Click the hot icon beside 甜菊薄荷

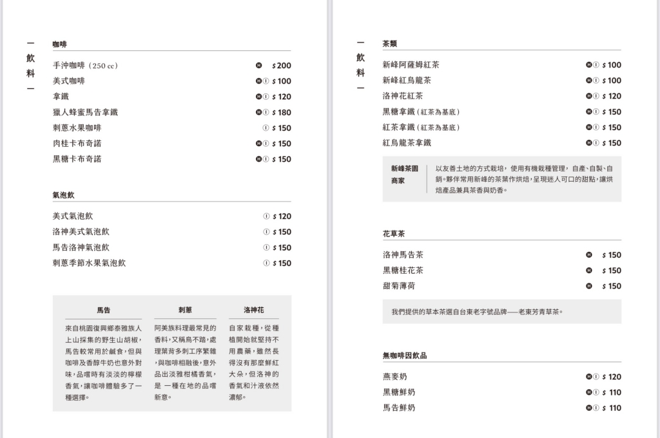pos(589,286)
